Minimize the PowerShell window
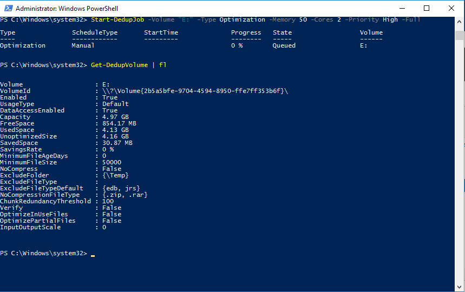This screenshot has height=292, width=465. (401, 8)
